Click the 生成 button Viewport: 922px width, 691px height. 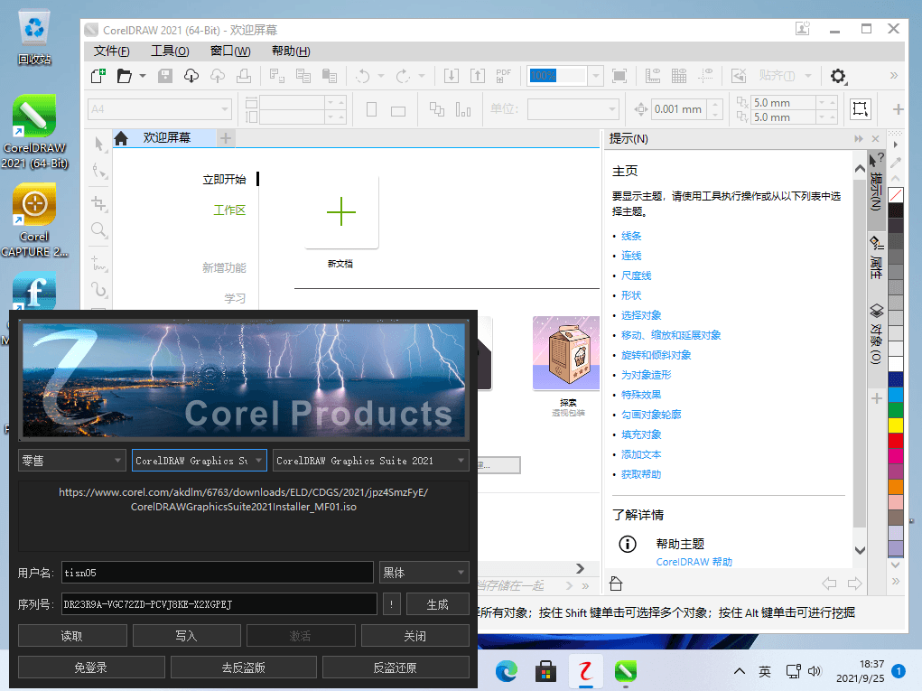(x=437, y=604)
